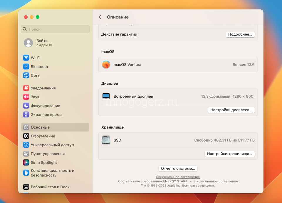Select Уведомления in the sidebar

[x=55, y=88]
